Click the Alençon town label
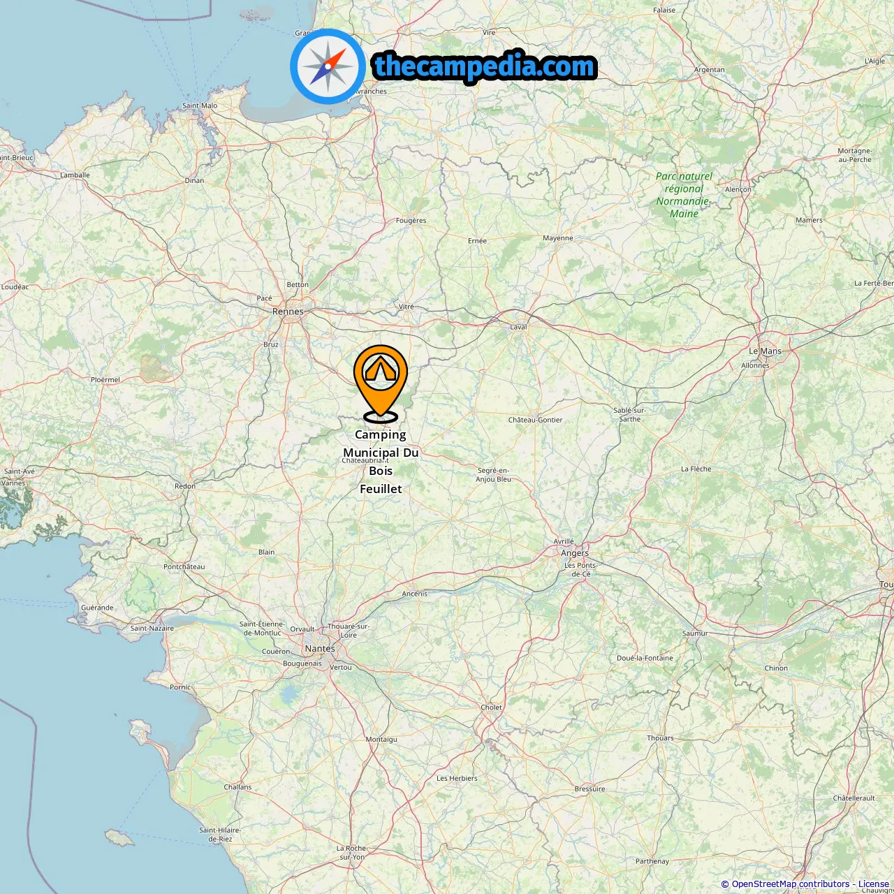This screenshot has height=894, width=894. pos(738,189)
